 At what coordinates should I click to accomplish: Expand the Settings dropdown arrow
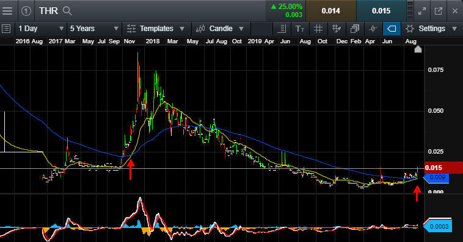coord(454,29)
